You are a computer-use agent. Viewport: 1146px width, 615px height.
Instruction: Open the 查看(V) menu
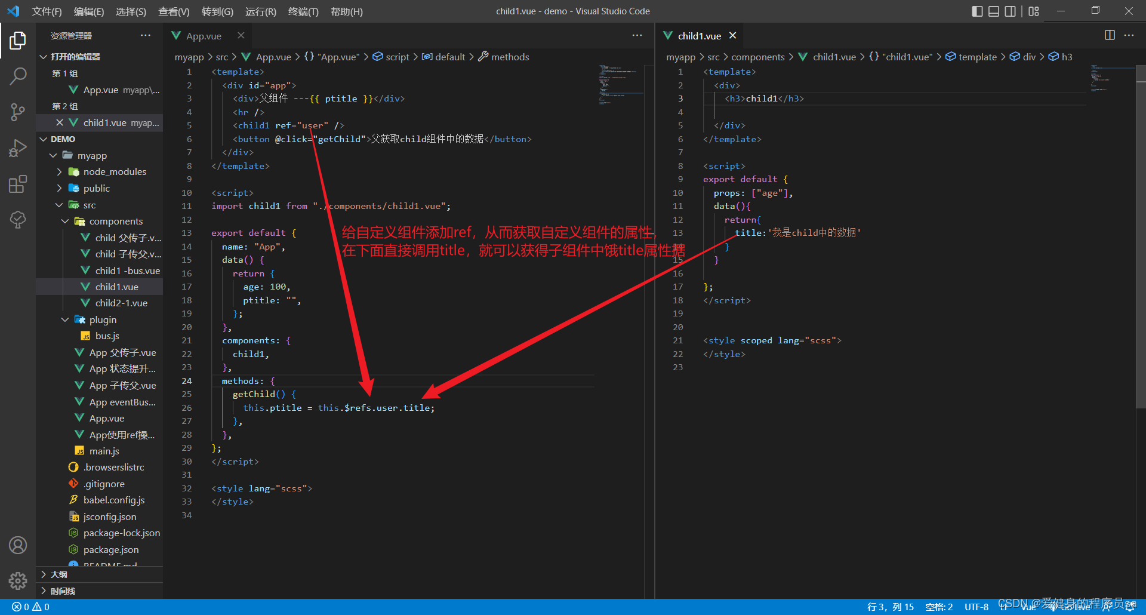point(174,11)
